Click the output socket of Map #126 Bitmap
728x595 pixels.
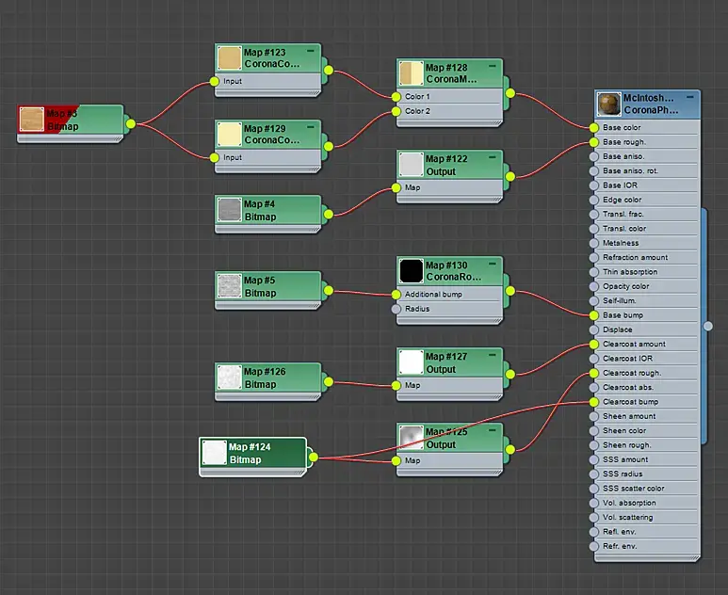tap(329, 382)
